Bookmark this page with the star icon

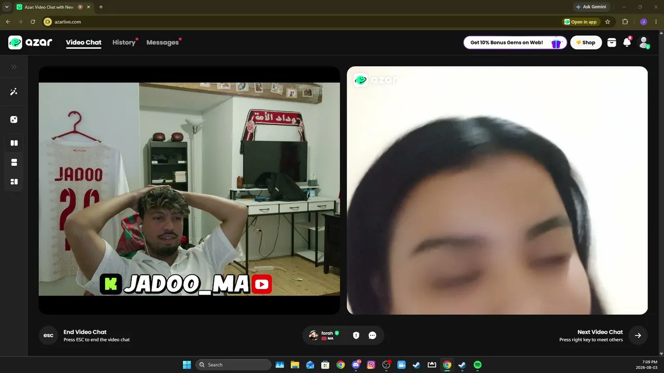click(607, 22)
